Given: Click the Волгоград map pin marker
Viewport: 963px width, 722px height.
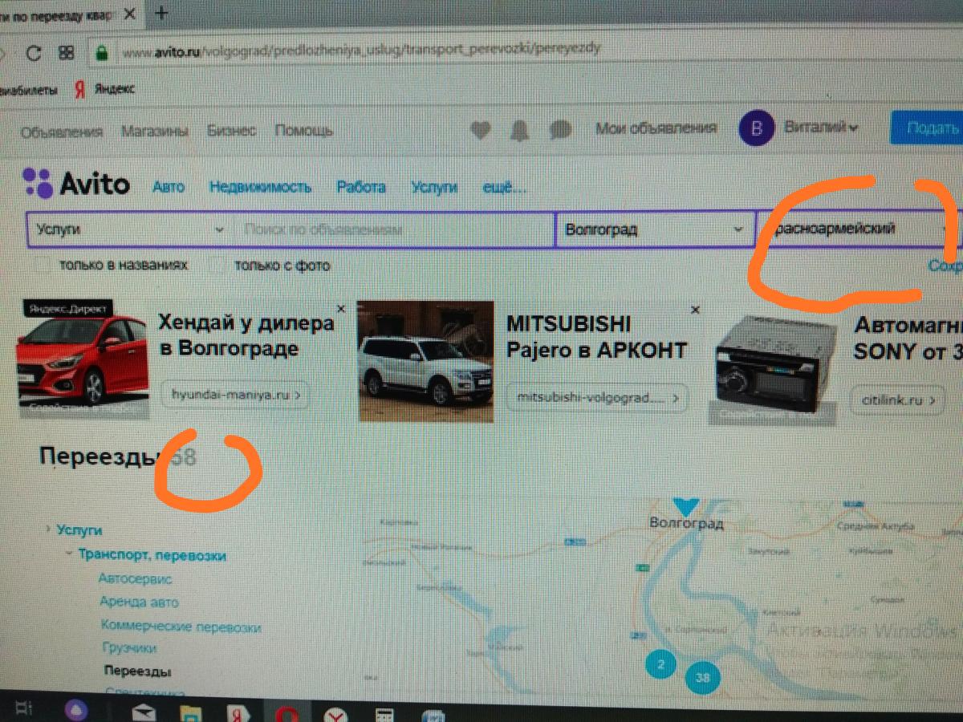Looking at the screenshot, I should (x=685, y=506).
